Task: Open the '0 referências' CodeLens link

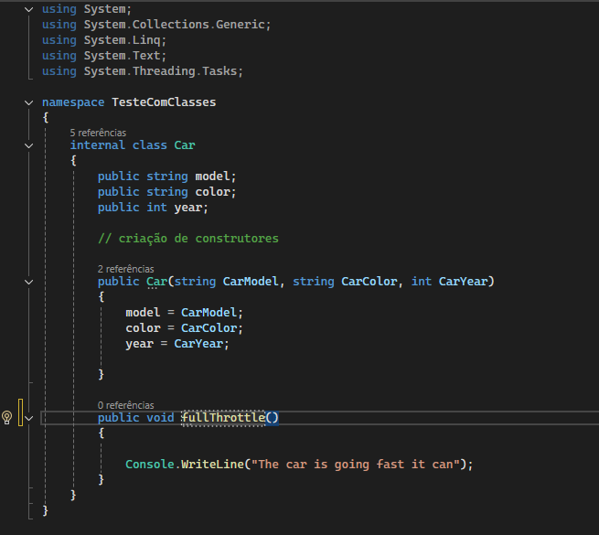Action: (x=125, y=405)
